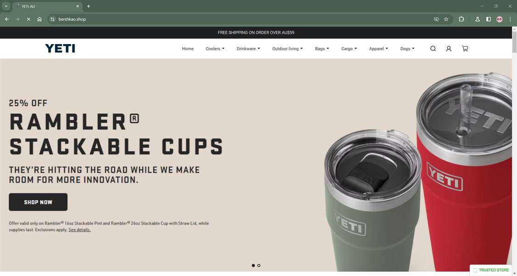Viewport: 517px width, 276px height.
Task: Open the browser extensions puzzle icon
Action: point(461,19)
